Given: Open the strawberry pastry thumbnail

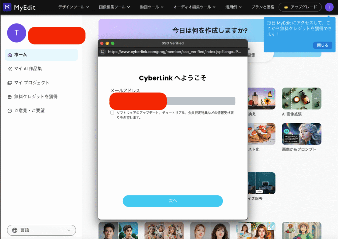Looking at the screenshot, I should click(x=261, y=134).
